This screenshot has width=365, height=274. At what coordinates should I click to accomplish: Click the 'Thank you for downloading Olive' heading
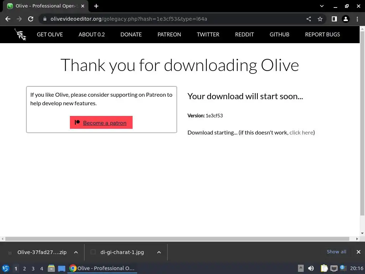coord(180,65)
